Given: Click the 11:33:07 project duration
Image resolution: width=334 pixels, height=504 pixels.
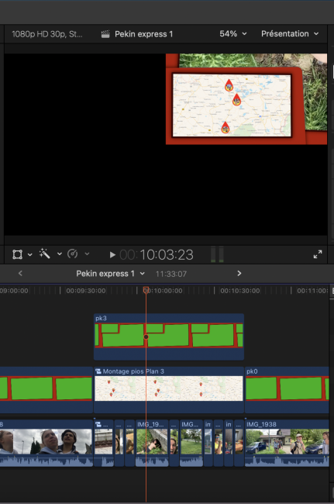Looking at the screenshot, I should pos(170,274).
